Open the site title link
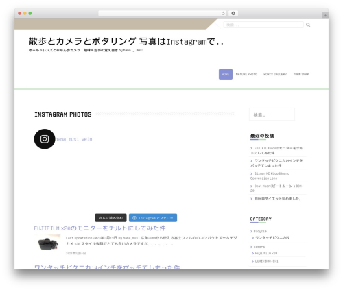This screenshot has height=290, width=343. click(126, 41)
